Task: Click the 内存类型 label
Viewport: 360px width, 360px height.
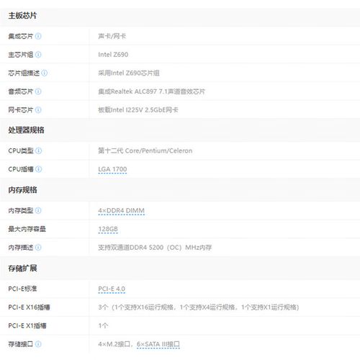Action: point(20,210)
